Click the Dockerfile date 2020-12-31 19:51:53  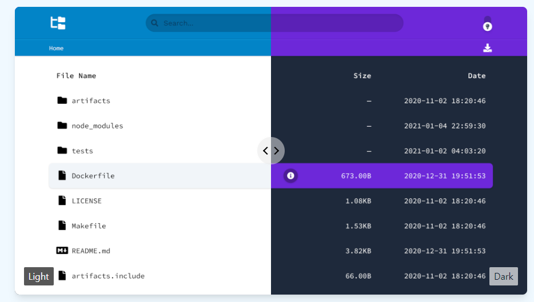pyautogui.click(x=445, y=176)
